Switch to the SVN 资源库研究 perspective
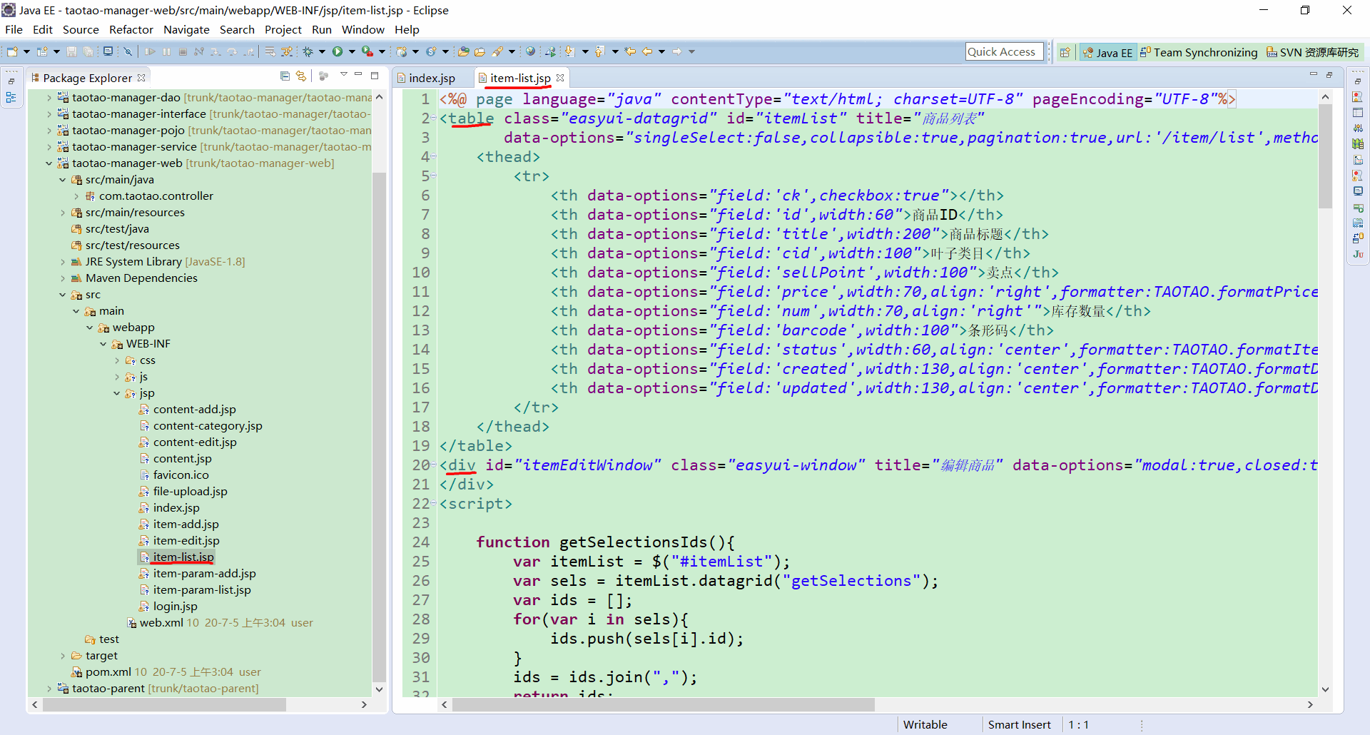The height and width of the screenshot is (735, 1370). click(1313, 52)
